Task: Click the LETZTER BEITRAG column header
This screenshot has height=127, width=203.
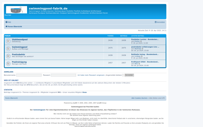Action: click(137, 36)
